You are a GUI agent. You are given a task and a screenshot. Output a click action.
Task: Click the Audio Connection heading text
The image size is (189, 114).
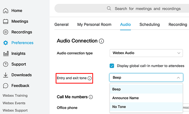point(77,41)
